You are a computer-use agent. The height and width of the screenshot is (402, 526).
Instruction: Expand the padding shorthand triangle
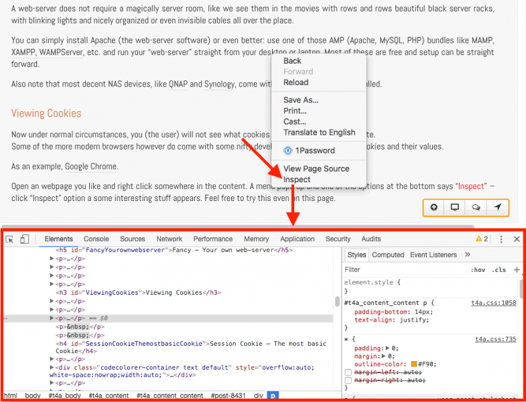click(x=388, y=348)
